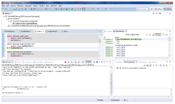Collapse the FW-D1000 Debug launch node
175x104 pixels.
4,16
